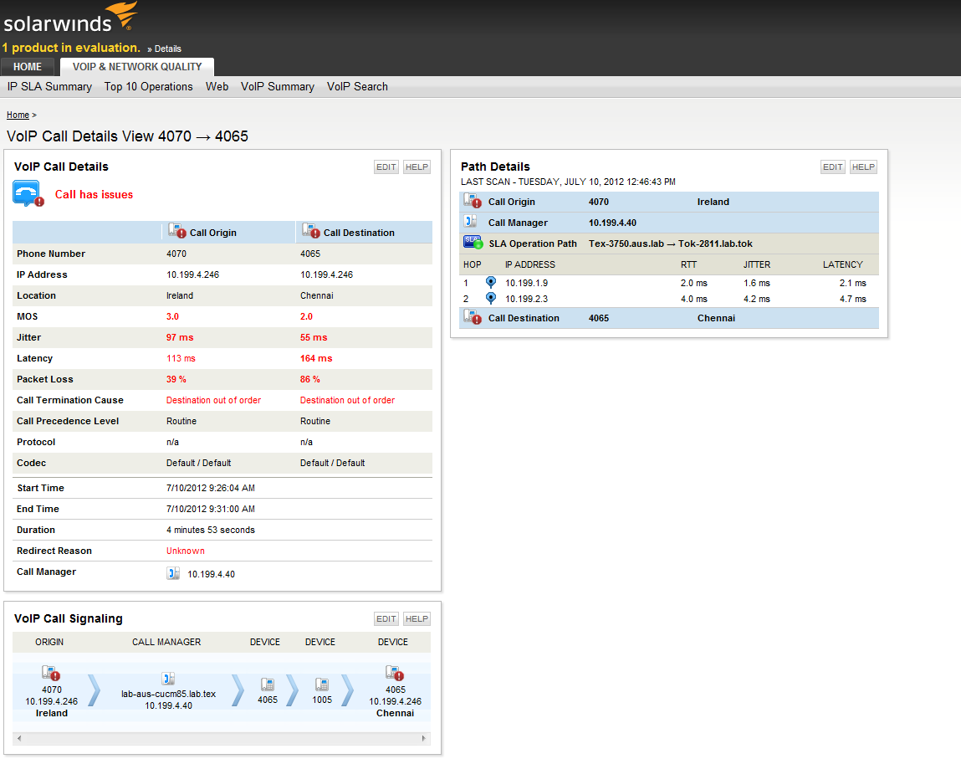Click the Redirect Reason value Unknown
961x764 pixels.
(186, 551)
